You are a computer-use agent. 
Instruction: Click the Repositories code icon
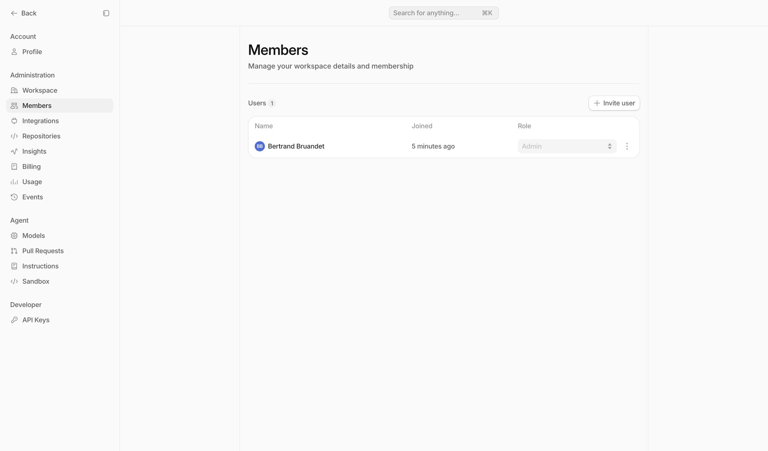click(x=14, y=136)
